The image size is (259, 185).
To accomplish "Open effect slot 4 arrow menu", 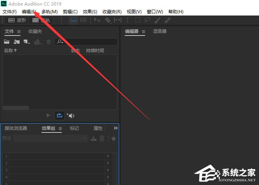I will click(108, 177).
